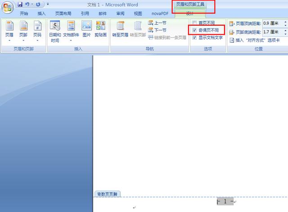Expand 文档部件 dropdown arrow
The height and width of the screenshot is (212, 288).
(x=71, y=41)
